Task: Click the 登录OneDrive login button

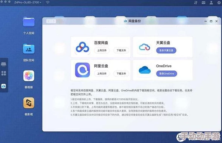Action: (x=167, y=74)
